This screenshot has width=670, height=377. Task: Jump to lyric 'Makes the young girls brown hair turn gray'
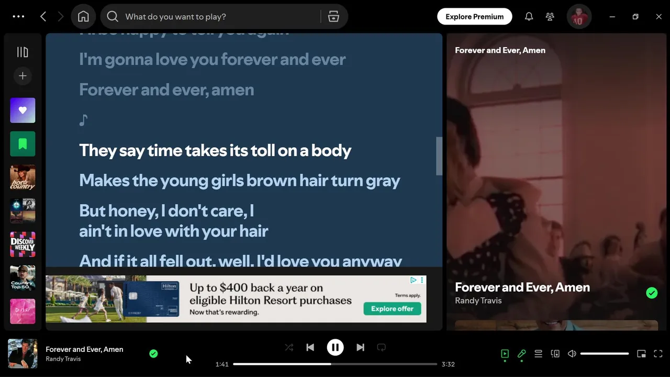tap(239, 181)
